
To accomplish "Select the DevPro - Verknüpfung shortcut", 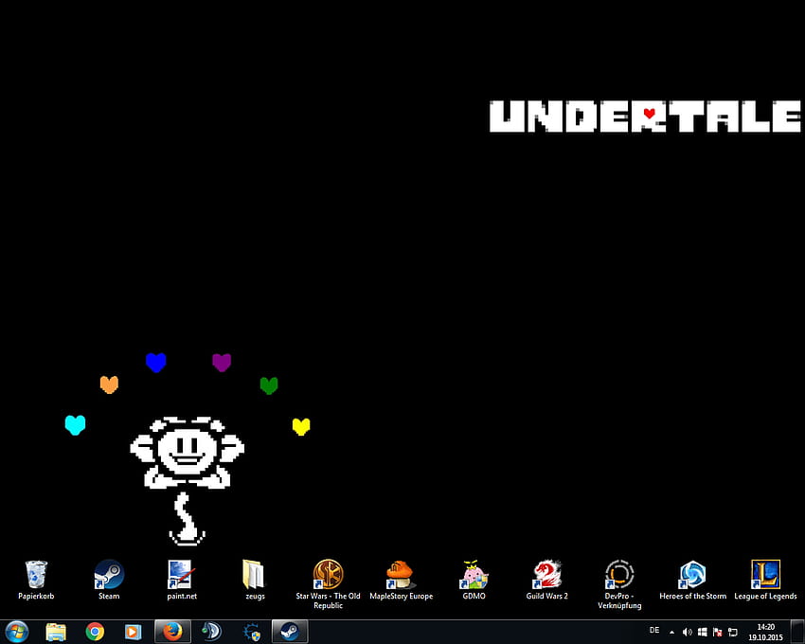I will pyautogui.click(x=619, y=584).
